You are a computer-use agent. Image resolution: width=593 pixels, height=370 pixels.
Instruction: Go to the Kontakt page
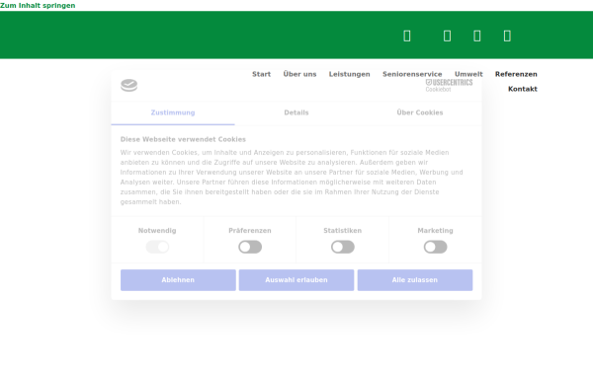(523, 89)
